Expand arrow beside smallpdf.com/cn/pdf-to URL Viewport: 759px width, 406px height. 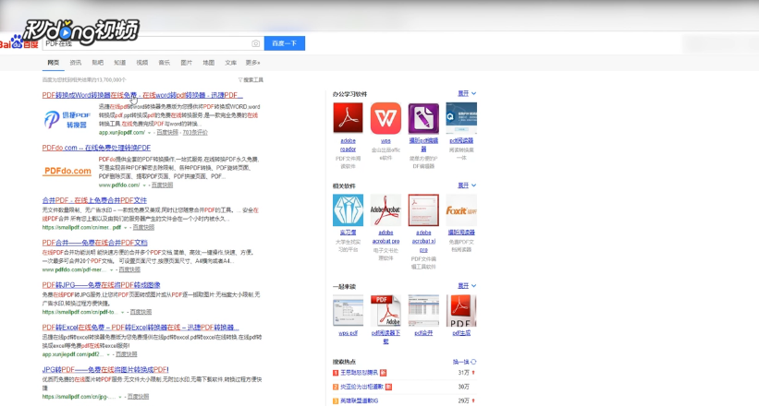(x=122, y=313)
